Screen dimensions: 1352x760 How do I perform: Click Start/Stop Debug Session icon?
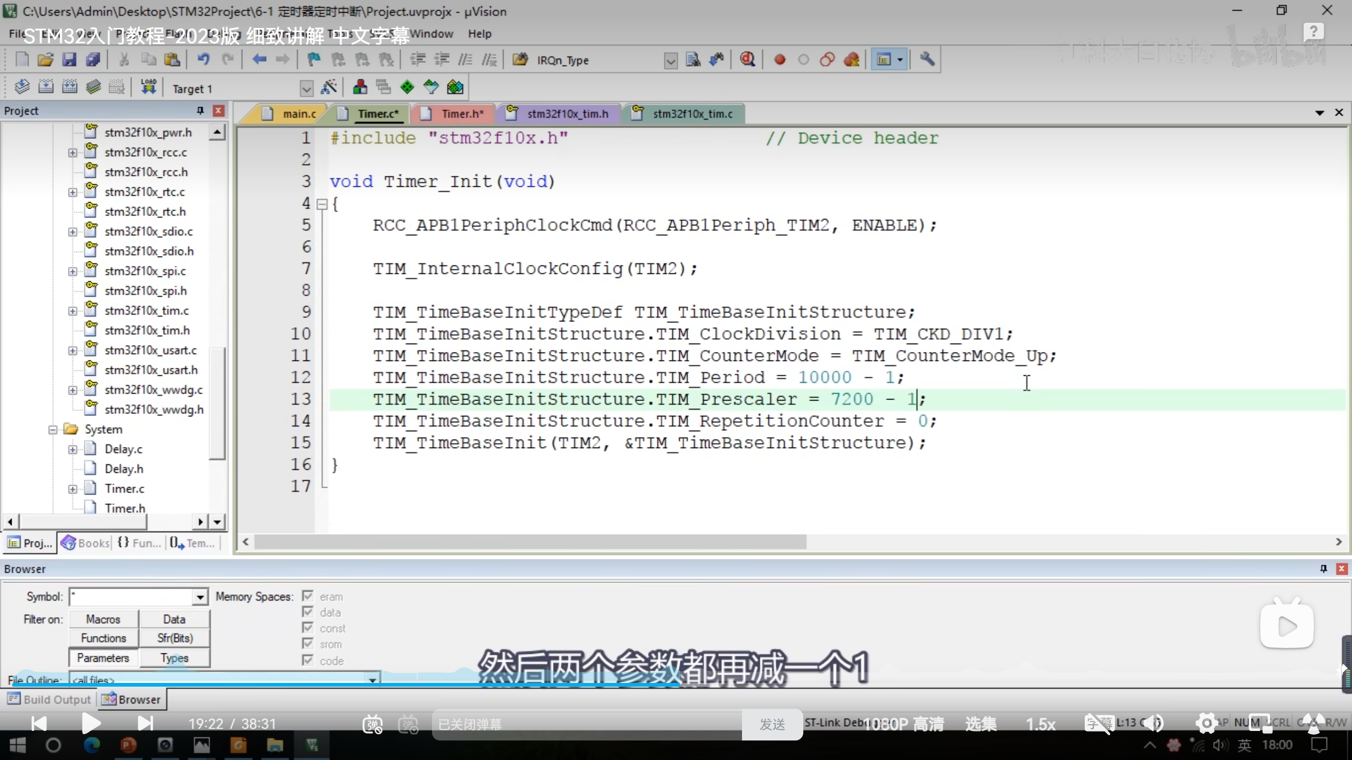point(747,60)
